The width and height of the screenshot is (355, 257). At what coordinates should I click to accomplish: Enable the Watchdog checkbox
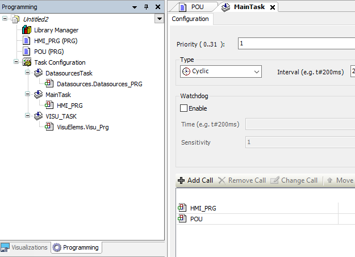click(183, 108)
